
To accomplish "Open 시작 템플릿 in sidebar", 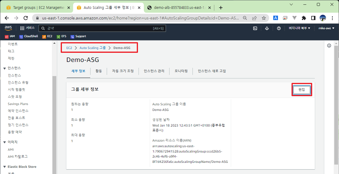I will [x=17, y=89].
